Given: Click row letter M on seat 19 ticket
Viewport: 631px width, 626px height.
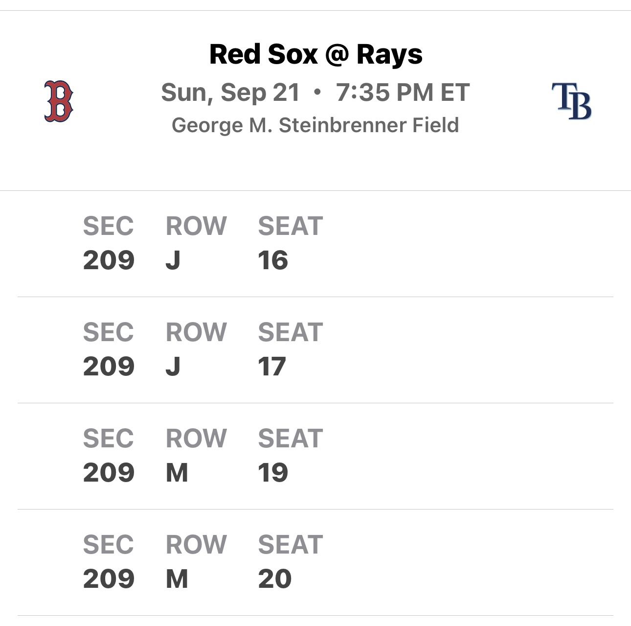Looking at the screenshot, I should [x=177, y=473].
